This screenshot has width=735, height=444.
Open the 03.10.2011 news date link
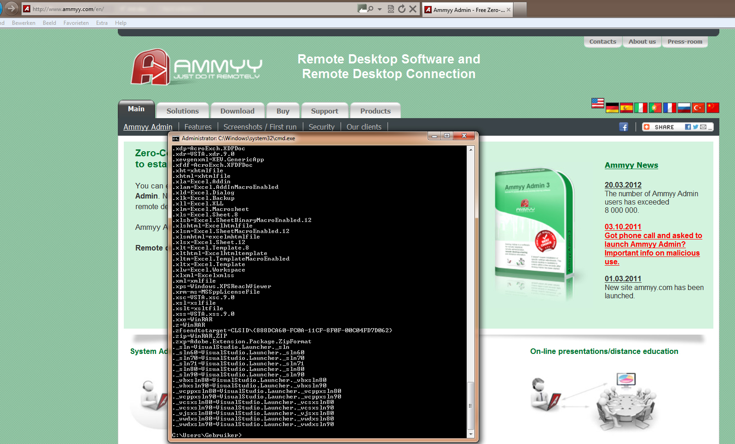point(623,227)
